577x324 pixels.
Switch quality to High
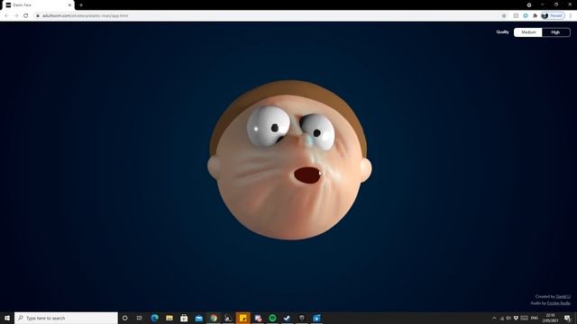pyautogui.click(x=555, y=32)
